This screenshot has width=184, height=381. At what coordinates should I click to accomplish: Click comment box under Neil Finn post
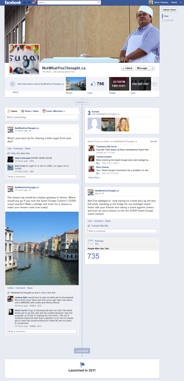pos(122,231)
